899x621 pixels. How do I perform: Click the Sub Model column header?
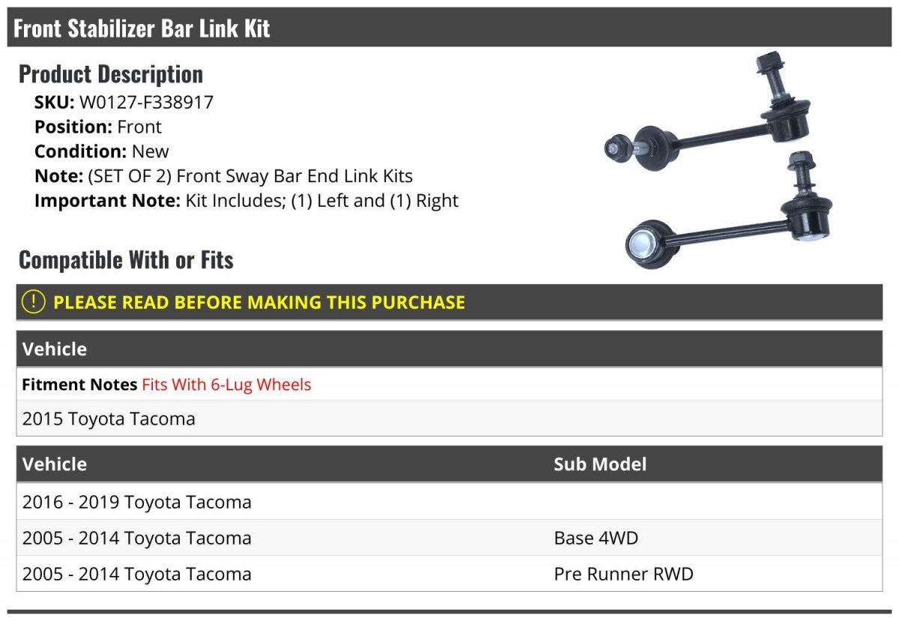(599, 464)
